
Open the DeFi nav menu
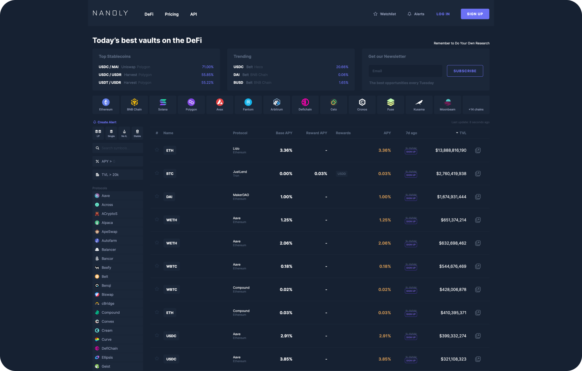click(x=149, y=14)
